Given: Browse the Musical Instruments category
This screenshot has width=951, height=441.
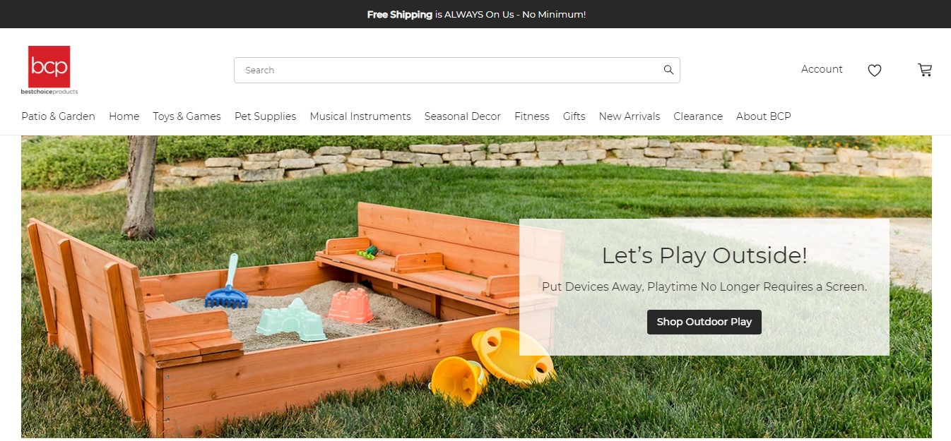Looking at the screenshot, I should click(x=360, y=116).
